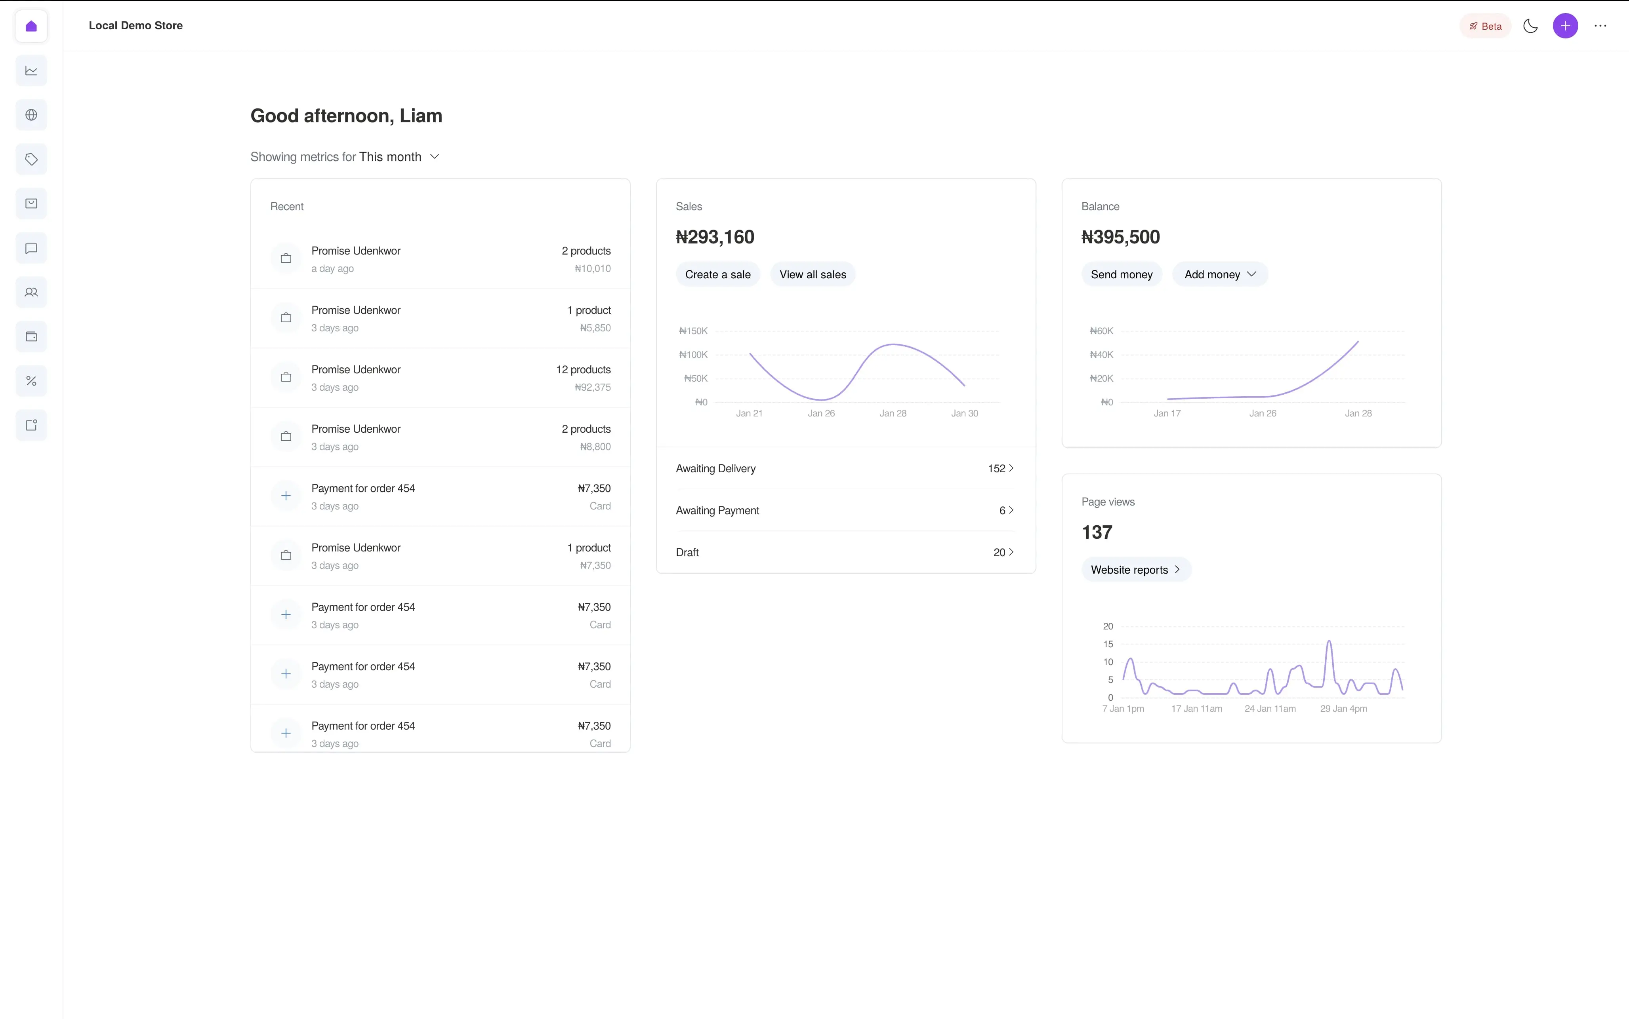1629x1019 pixels.
Task: Open the wallet icon in sidebar
Action: 31,337
